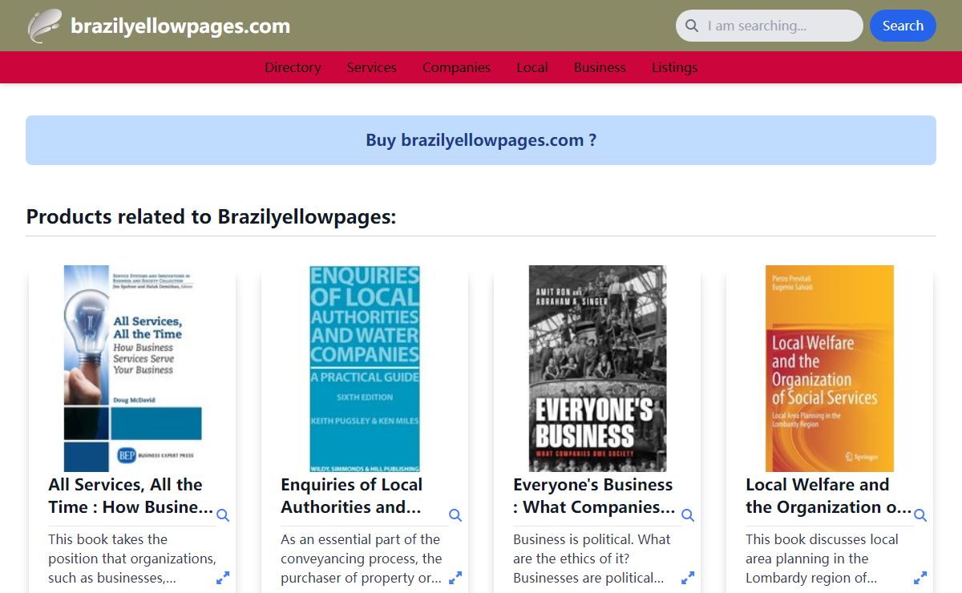Open the Business menu item

pyautogui.click(x=600, y=67)
